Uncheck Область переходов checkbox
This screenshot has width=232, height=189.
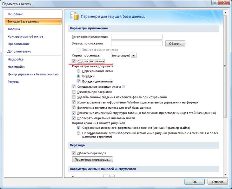[x=74, y=153]
